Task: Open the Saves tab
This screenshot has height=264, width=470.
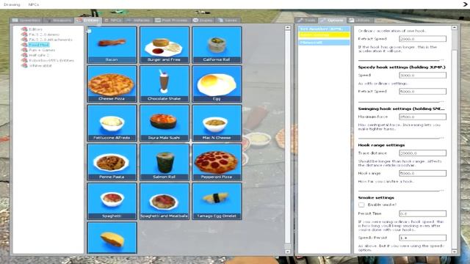Action: [x=228, y=20]
